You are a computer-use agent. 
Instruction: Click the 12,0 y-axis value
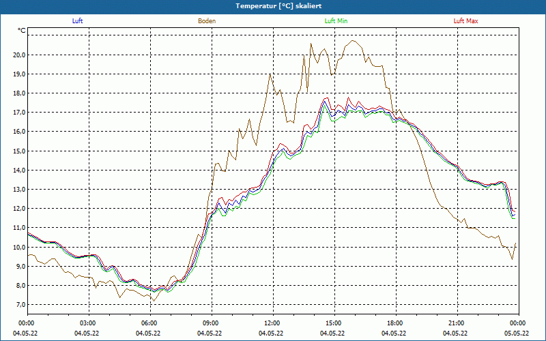[x=19, y=208]
